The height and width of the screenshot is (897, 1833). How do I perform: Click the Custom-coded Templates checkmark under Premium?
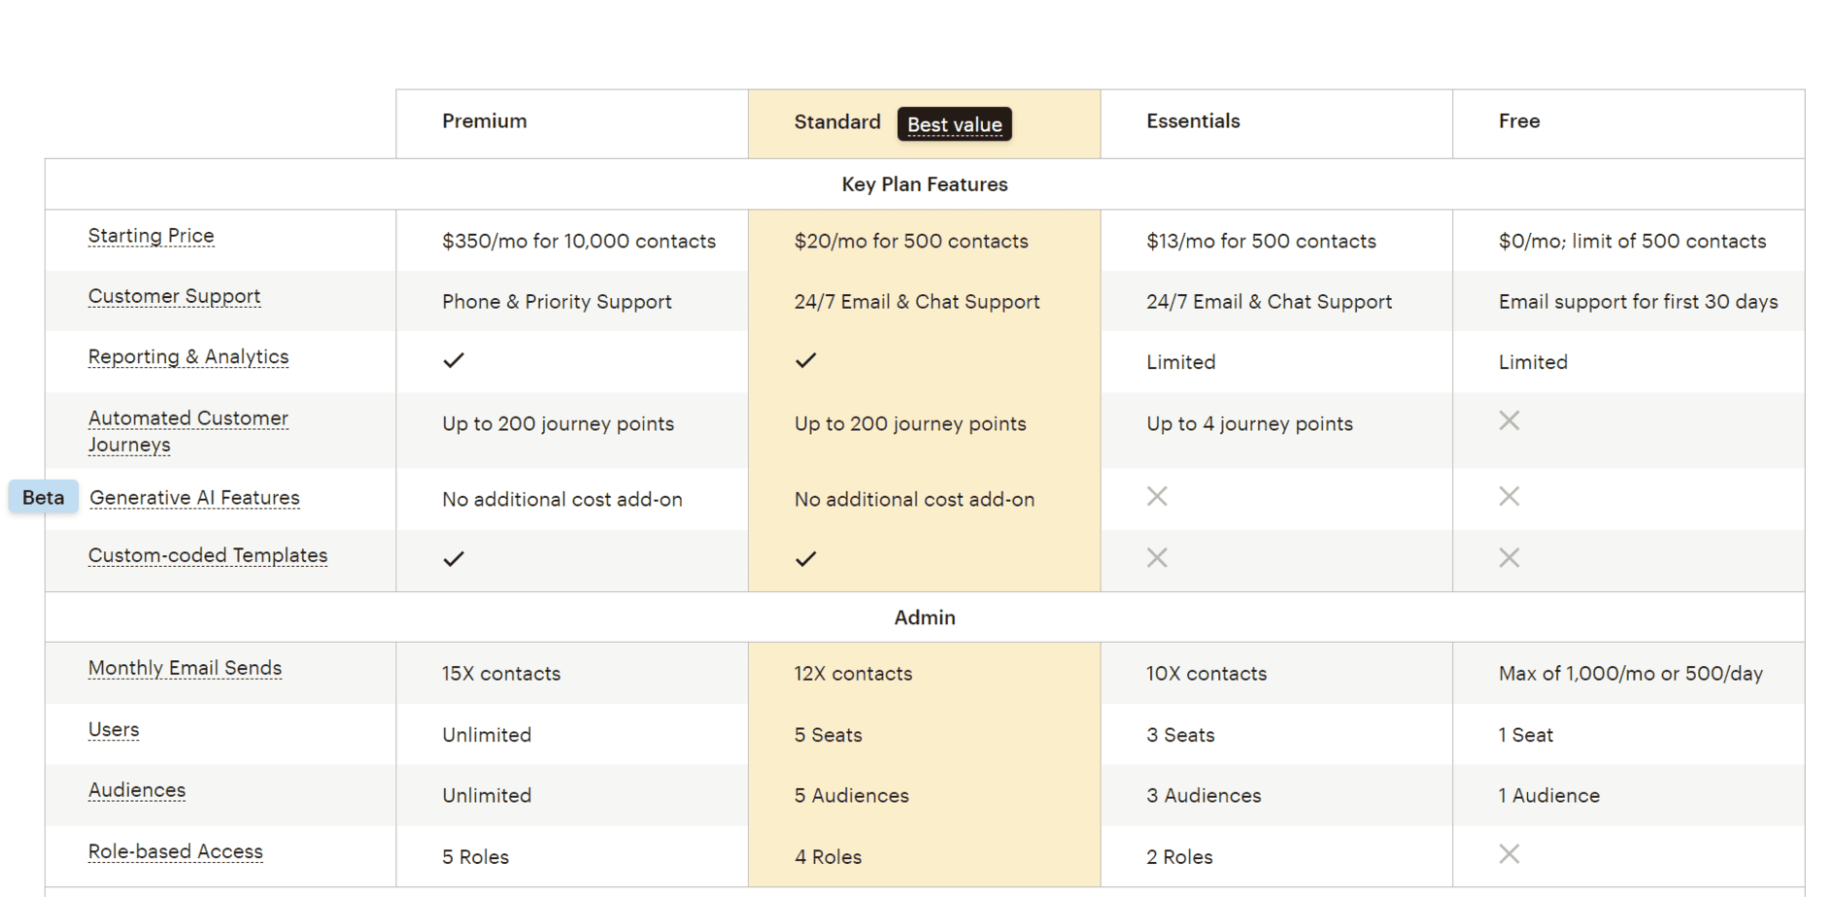tap(453, 557)
